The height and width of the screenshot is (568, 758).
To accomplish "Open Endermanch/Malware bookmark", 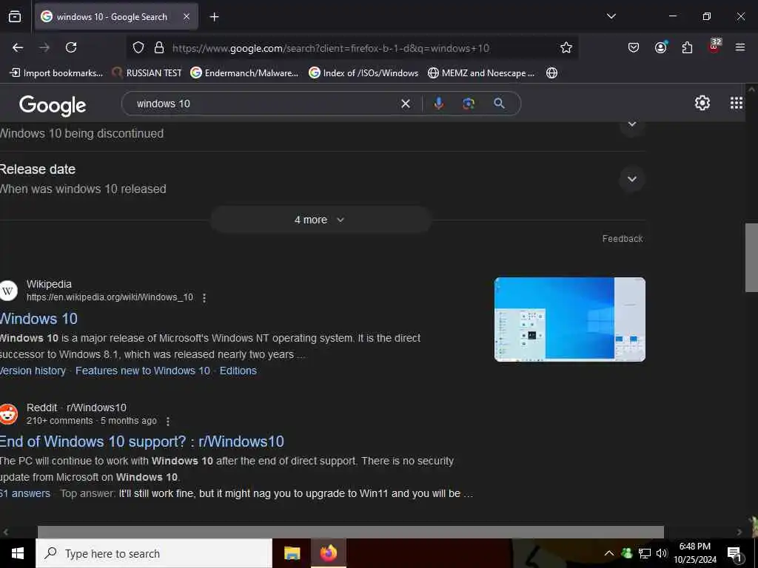I will 244,73.
